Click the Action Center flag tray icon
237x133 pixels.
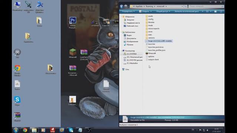(x=200, y=130)
